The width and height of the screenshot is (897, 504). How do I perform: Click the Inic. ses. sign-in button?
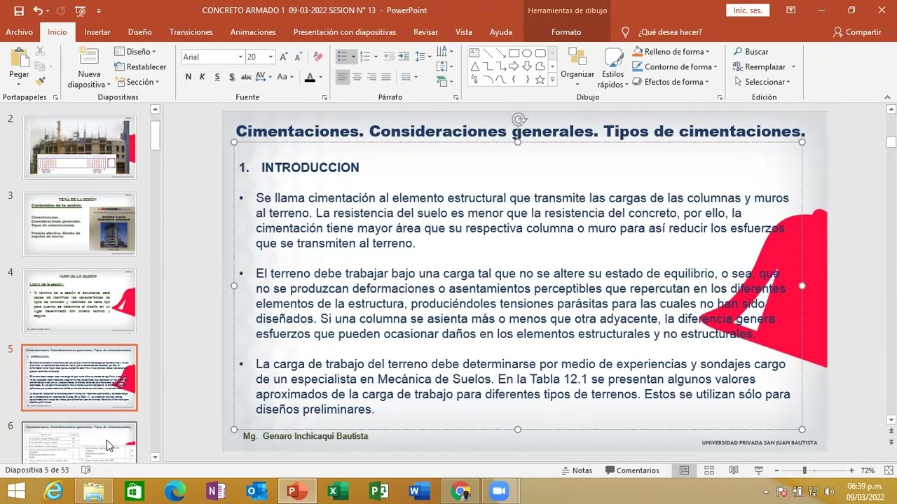point(748,10)
